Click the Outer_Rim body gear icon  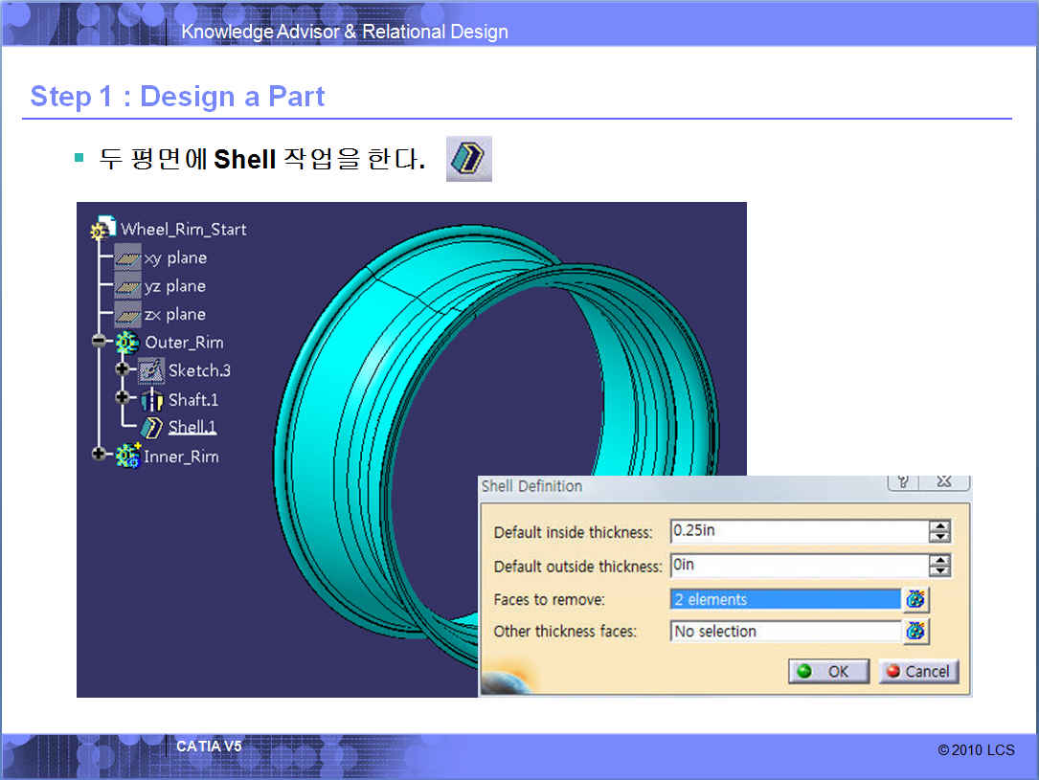tap(127, 343)
